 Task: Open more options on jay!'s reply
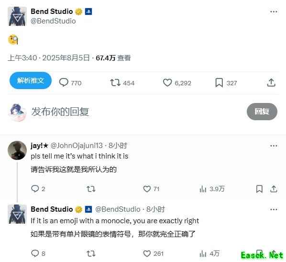tap(274, 146)
